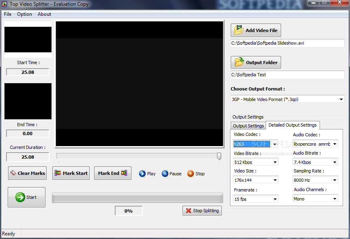
Task: Click the blue Pause icon
Action: [165, 174]
